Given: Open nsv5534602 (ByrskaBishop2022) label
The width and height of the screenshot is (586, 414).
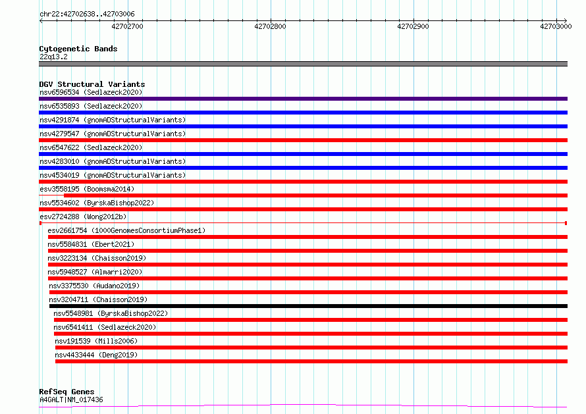Looking at the screenshot, I should click(x=97, y=203).
